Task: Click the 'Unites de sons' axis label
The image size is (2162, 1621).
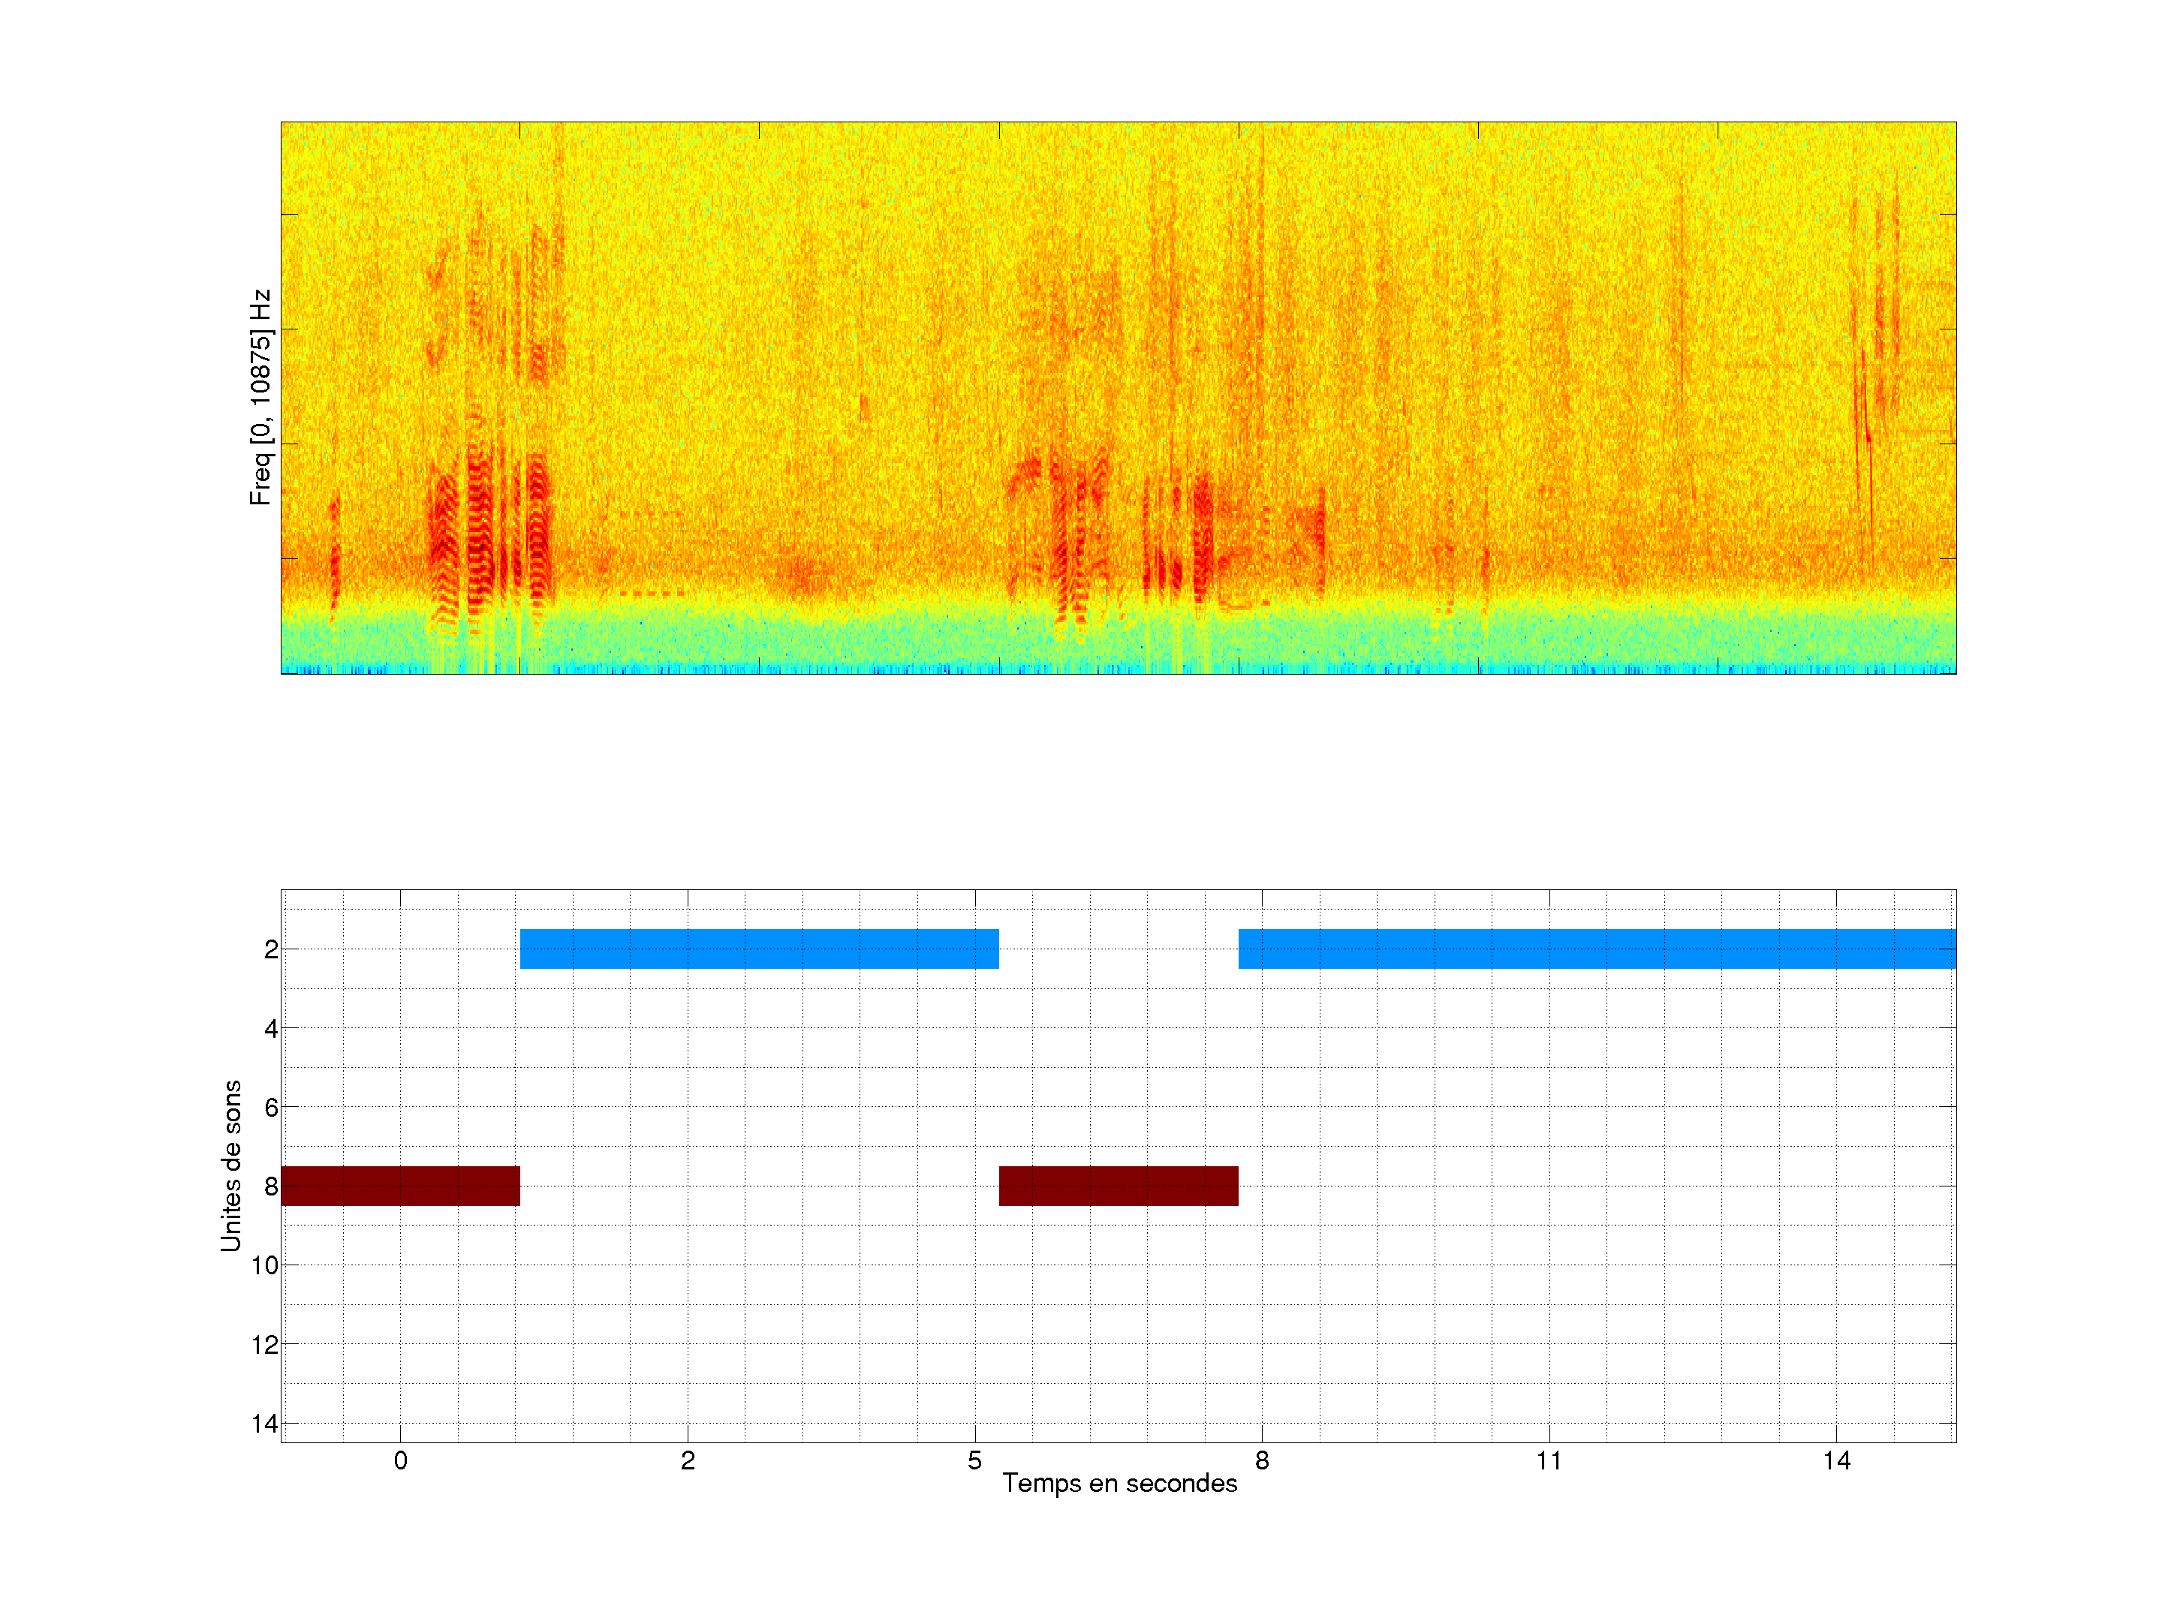Action: [x=230, y=1165]
